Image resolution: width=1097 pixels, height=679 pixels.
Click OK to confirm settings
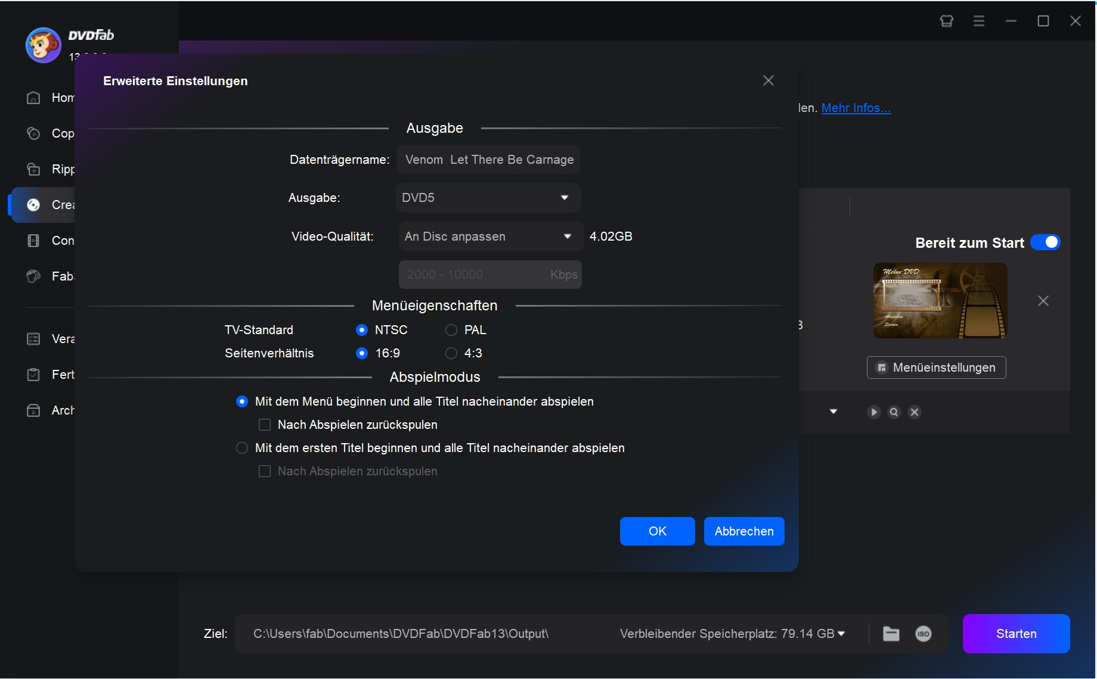coord(657,531)
